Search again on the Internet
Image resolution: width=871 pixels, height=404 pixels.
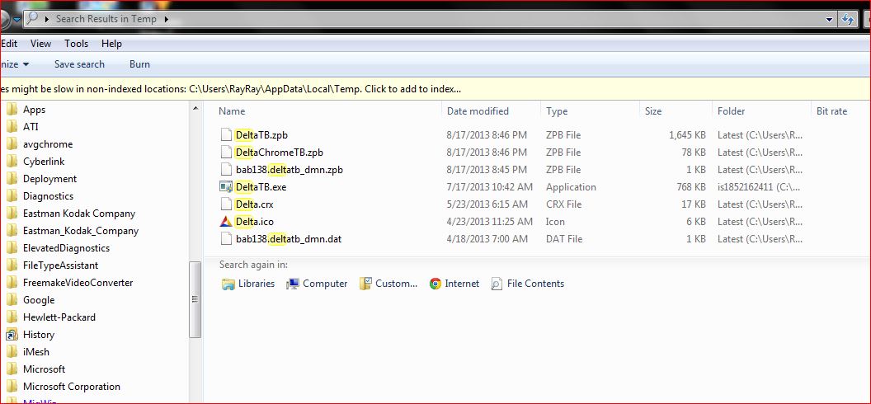[454, 284]
